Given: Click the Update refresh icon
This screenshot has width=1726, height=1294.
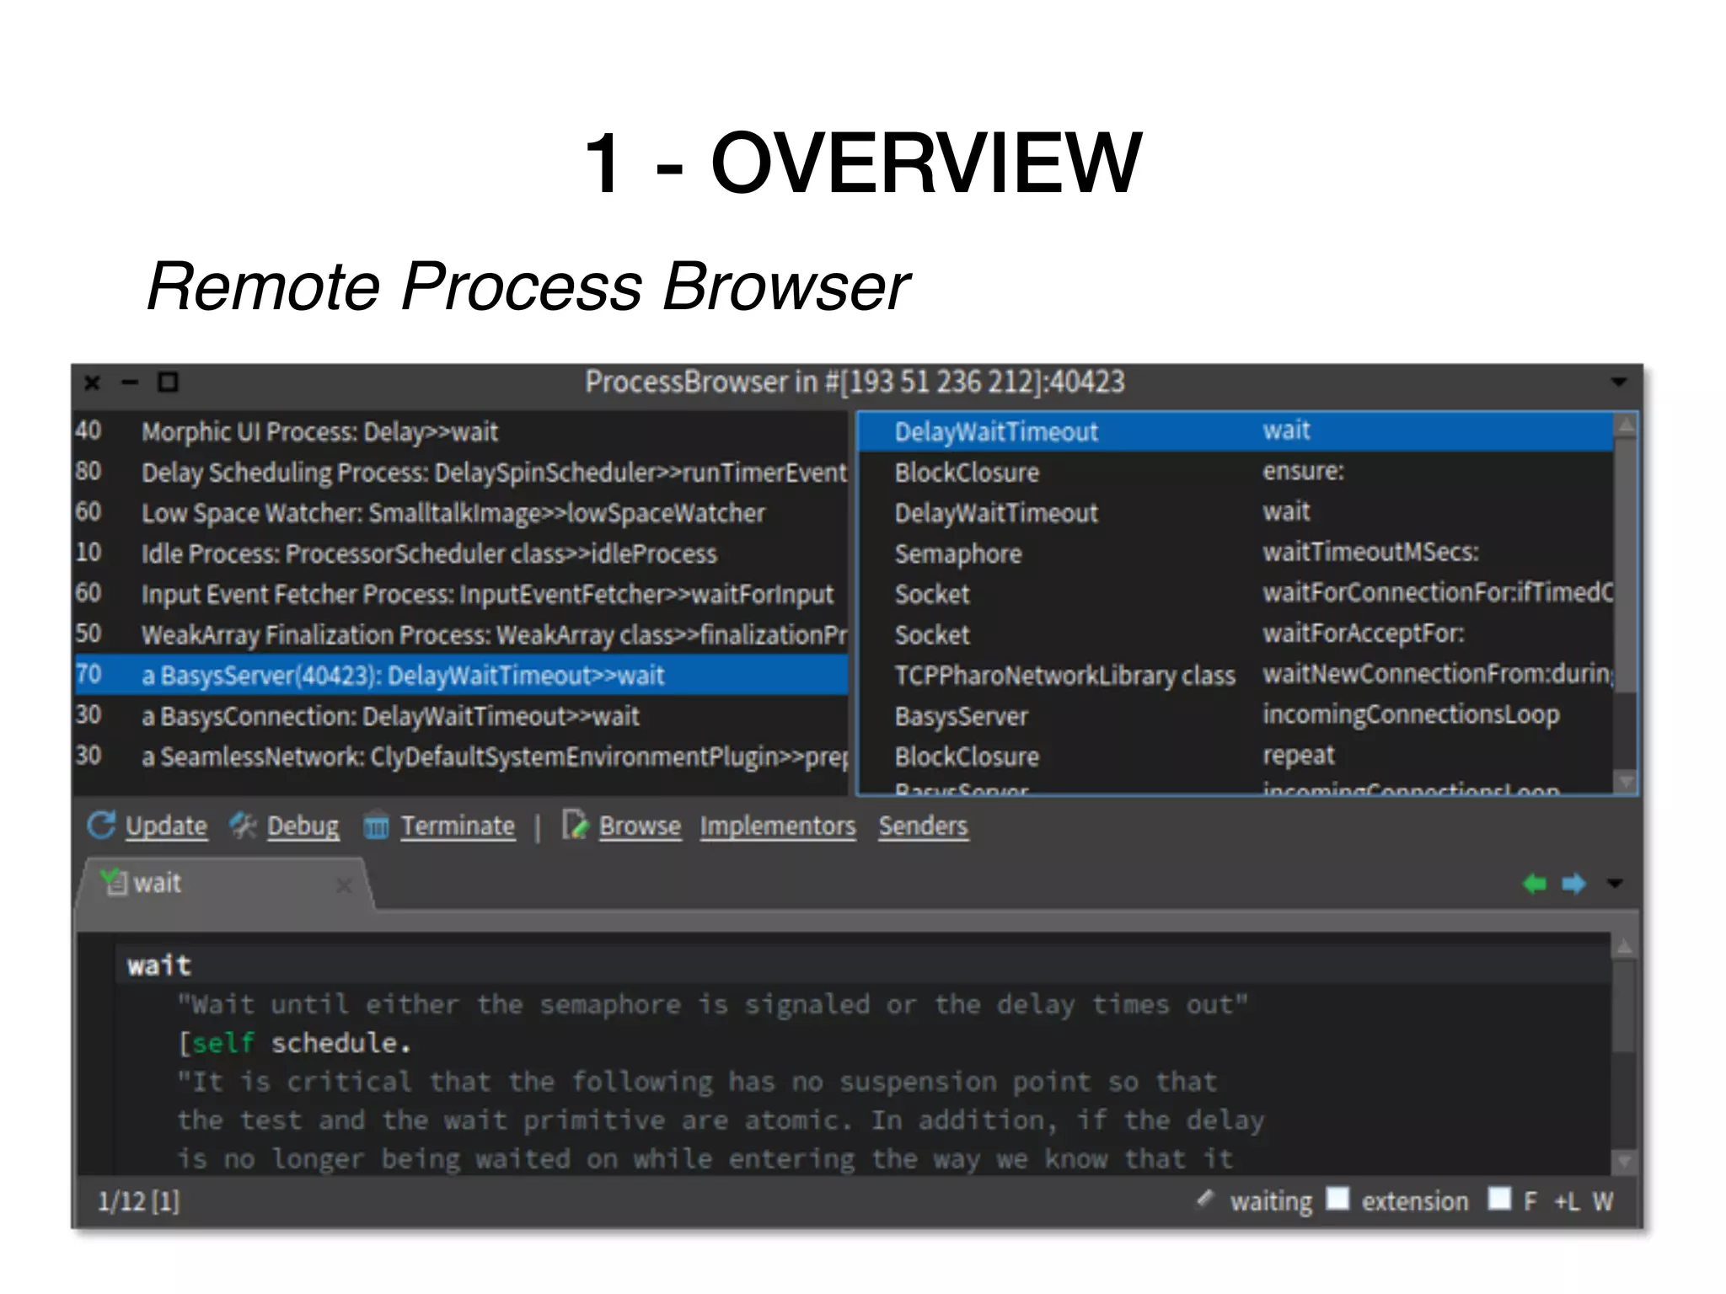Looking at the screenshot, I should (x=101, y=826).
